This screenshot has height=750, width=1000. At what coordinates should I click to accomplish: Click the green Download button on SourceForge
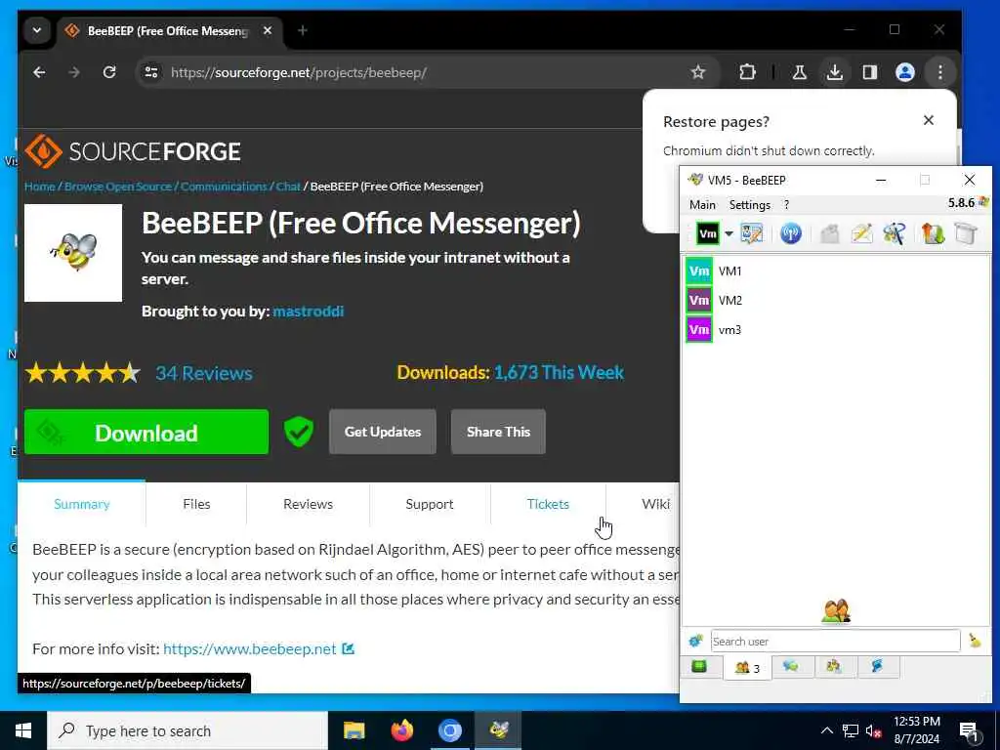point(146,433)
